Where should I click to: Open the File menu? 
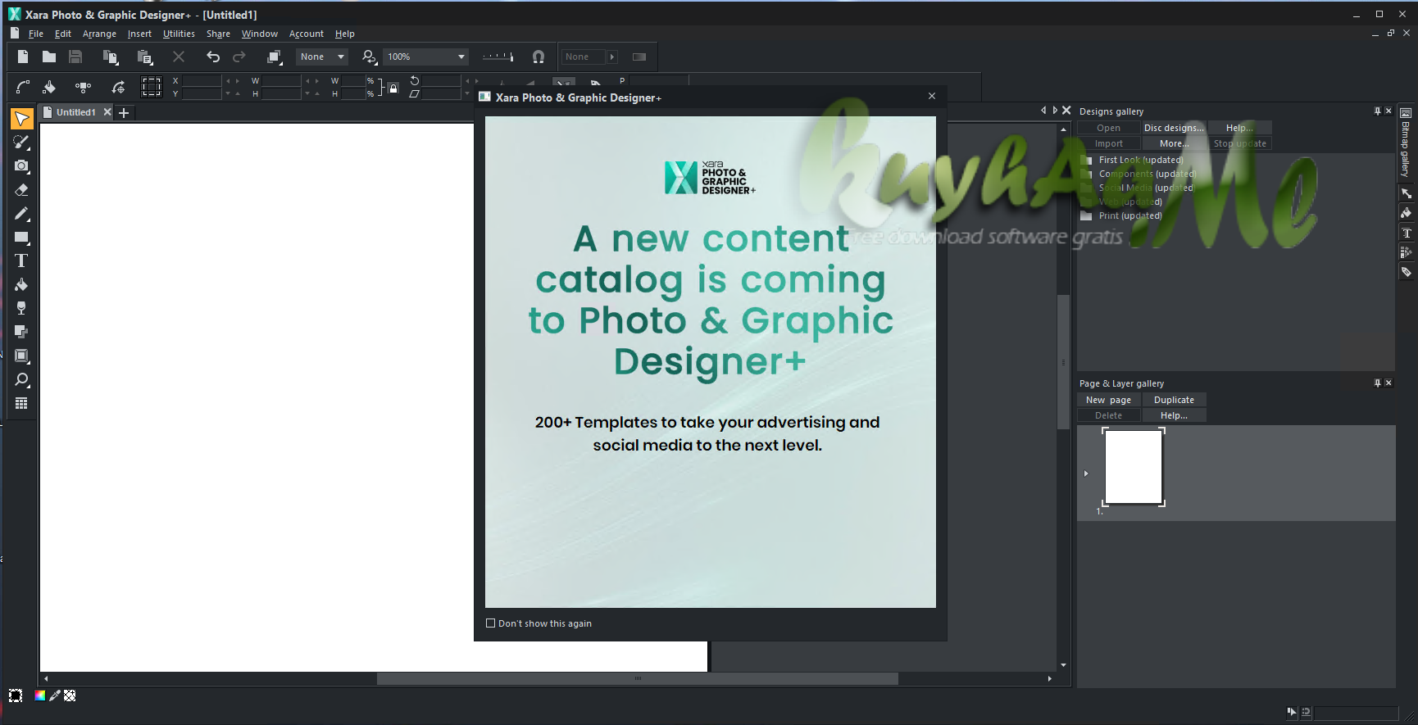[x=35, y=34]
